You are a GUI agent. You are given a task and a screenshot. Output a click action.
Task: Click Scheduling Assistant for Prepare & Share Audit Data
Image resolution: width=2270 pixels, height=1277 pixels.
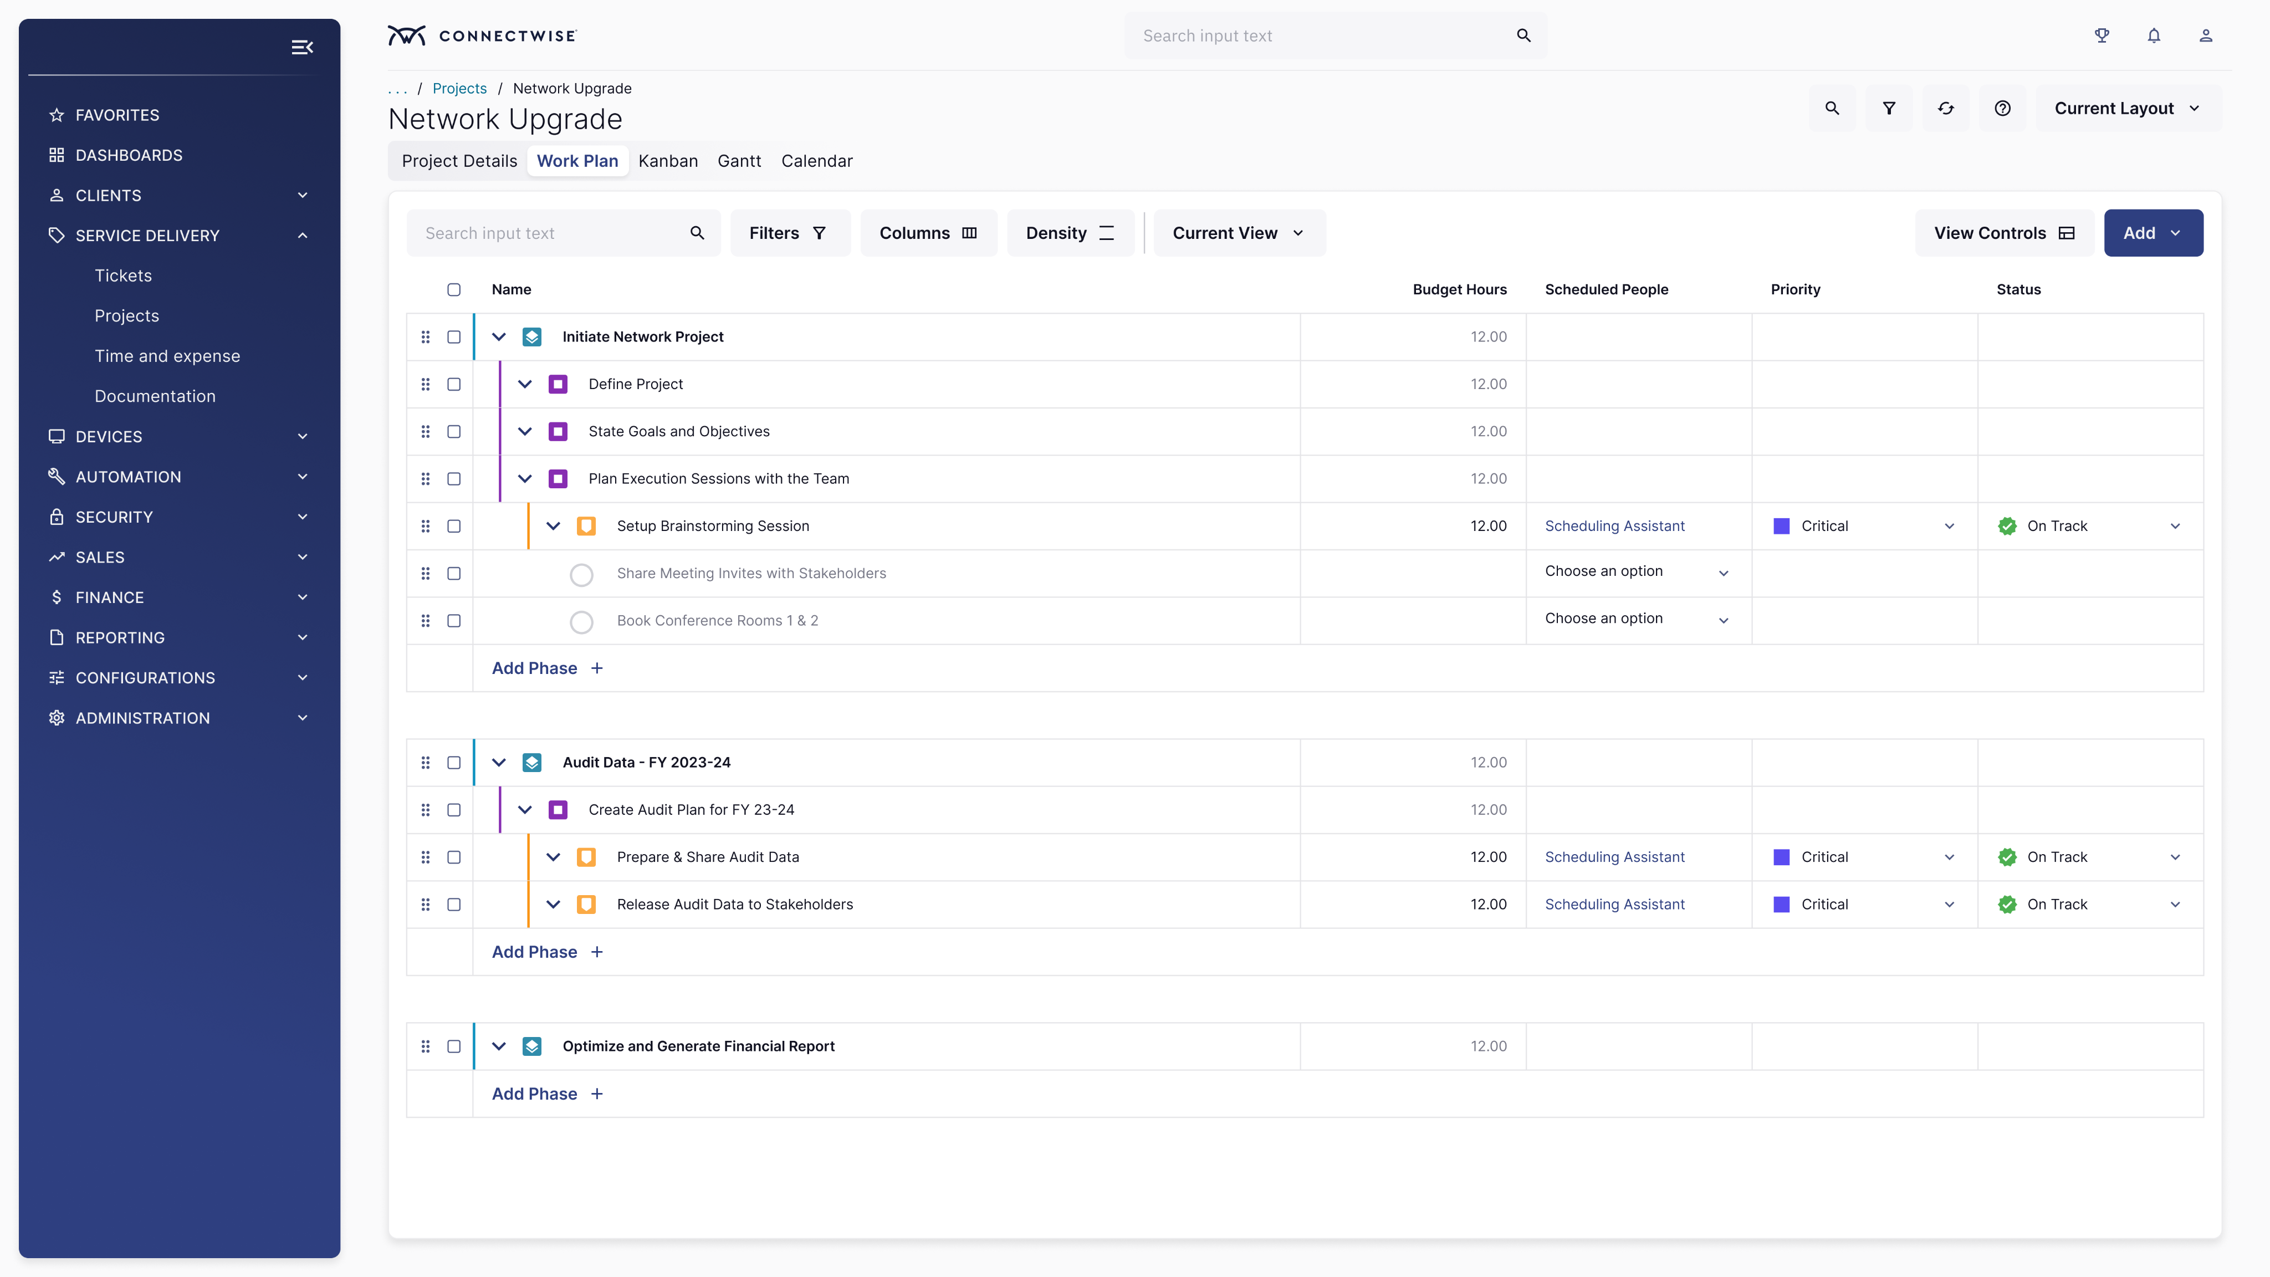(x=1614, y=857)
